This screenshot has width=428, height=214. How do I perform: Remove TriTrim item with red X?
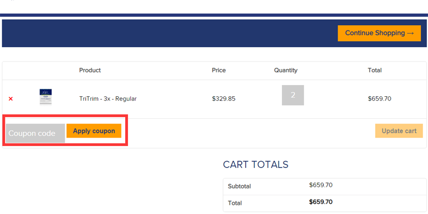(11, 99)
